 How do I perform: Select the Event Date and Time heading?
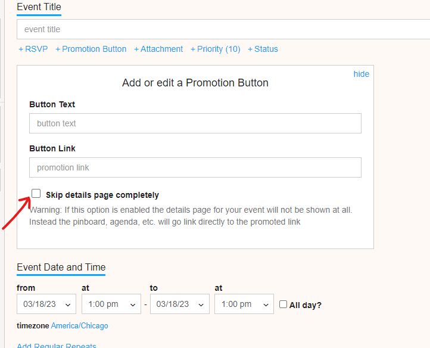tap(61, 268)
